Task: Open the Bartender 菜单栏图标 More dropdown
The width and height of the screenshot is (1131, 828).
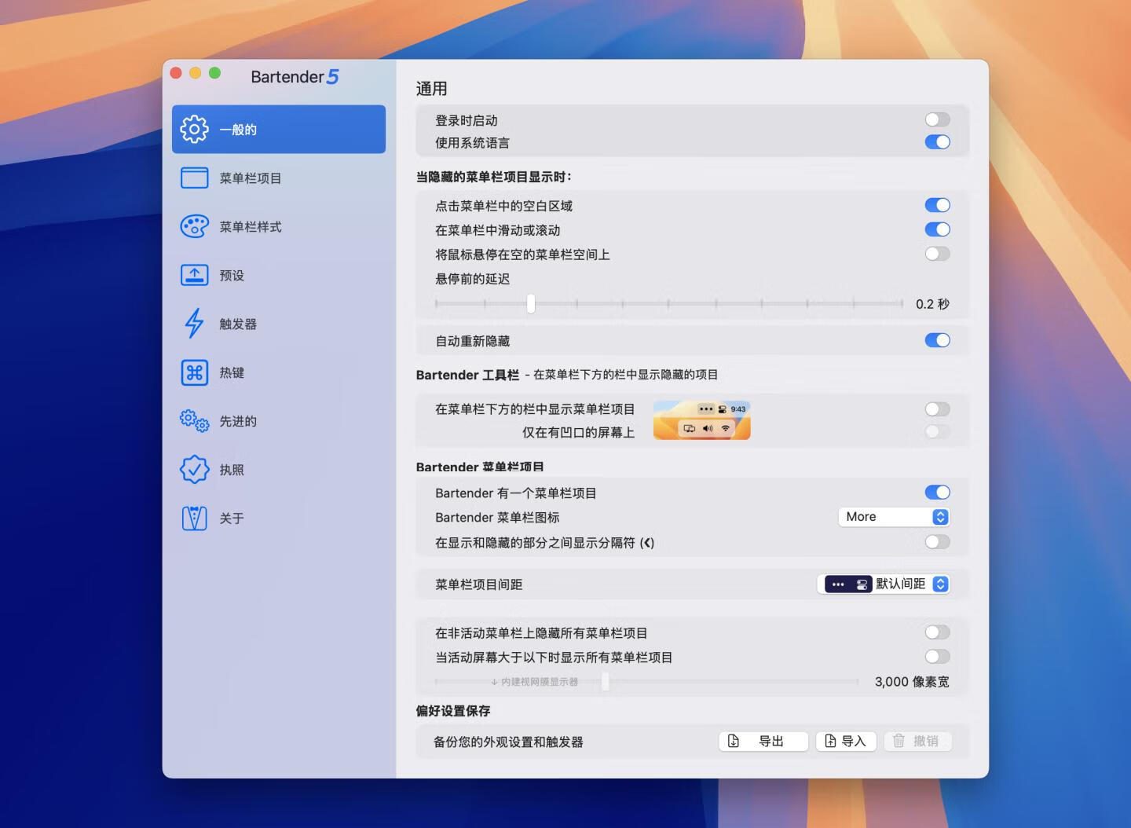Action: (894, 517)
